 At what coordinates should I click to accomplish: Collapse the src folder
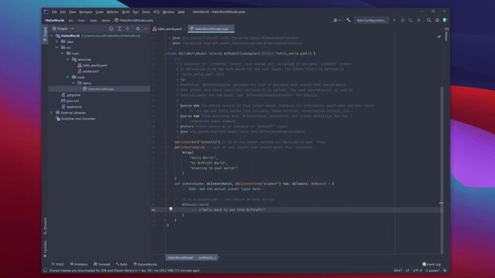[57, 48]
